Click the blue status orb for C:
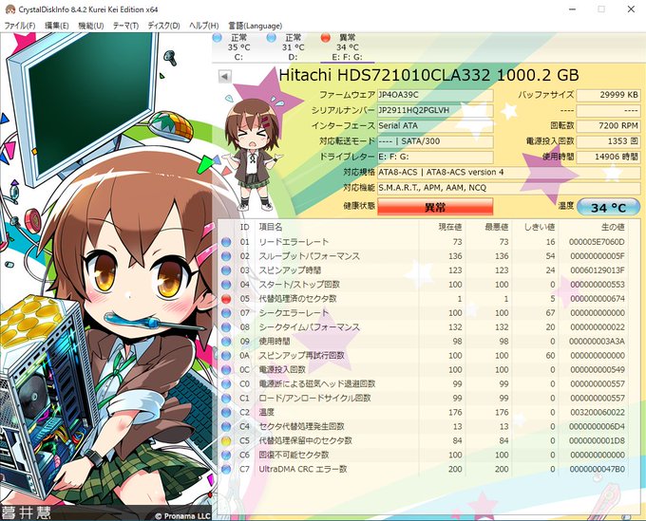Image resolution: width=646 pixels, height=521 pixels. click(218, 38)
